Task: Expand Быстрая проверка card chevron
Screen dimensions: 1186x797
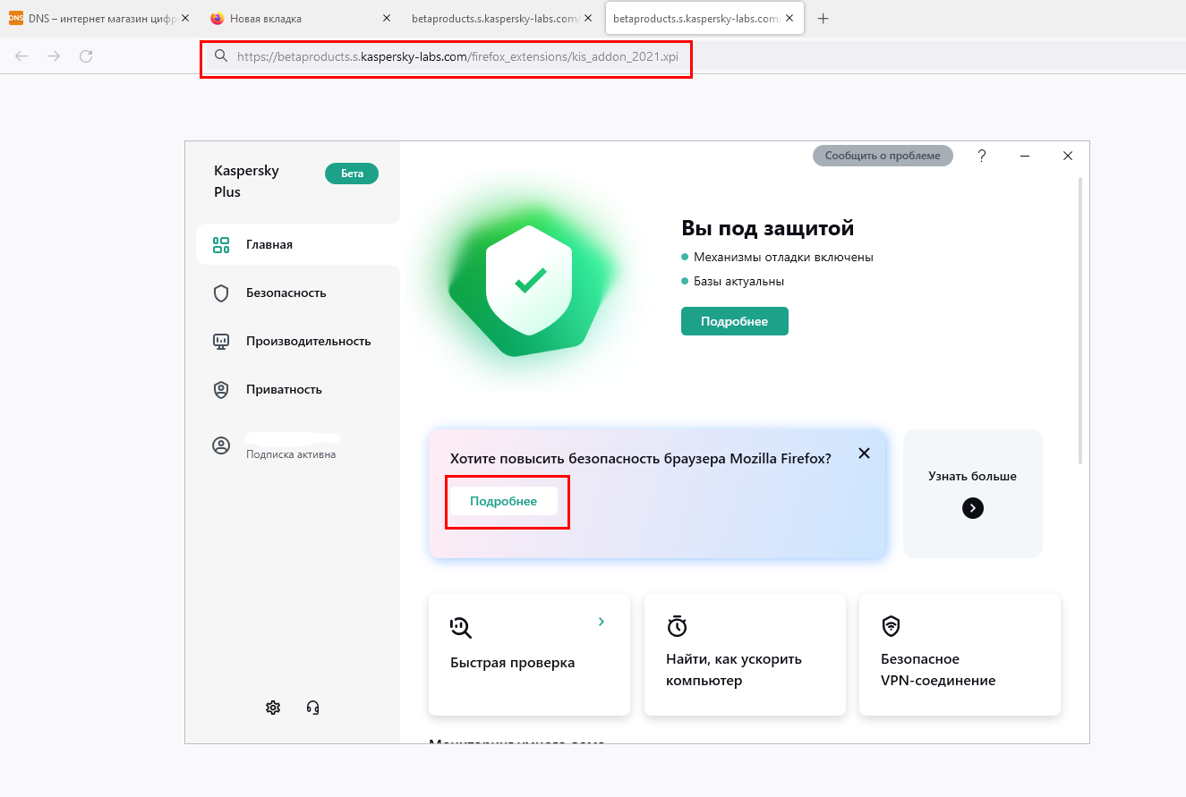Action: pos(602,622)
